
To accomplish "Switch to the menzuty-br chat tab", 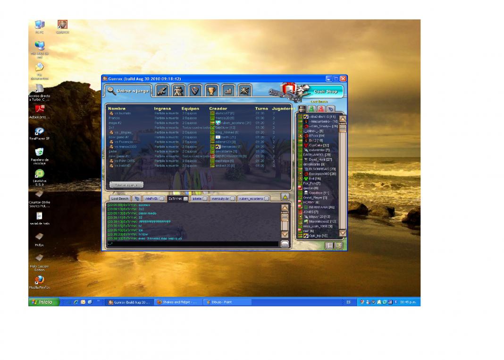I will click(220, 199).
